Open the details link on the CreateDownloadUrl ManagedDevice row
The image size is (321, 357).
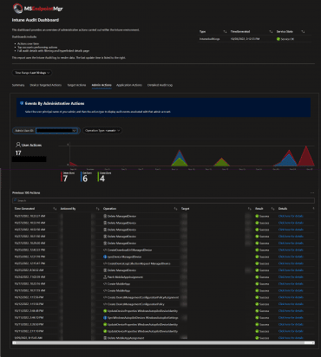[x=291, y=250]
